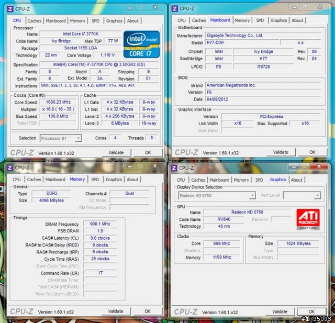Click the CPU-Z logo icon in Mainboard window title bar
This screenshot has height=323, width=335.
(x=174, y=8)
